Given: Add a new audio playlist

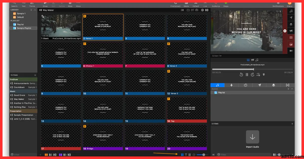Looking at the screenshot, I should [x=288, y=89].
